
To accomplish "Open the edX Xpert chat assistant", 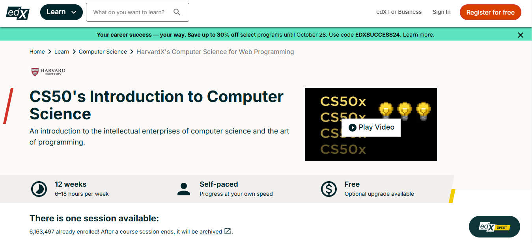I will point(494,227).
